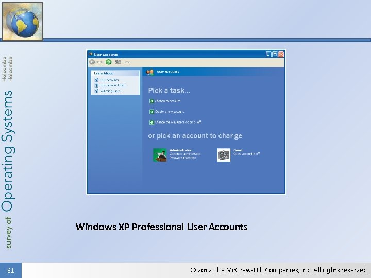The height and width of the screenshot is (278, 371).
Task: Open help for User account types
Action: point(96,85)
